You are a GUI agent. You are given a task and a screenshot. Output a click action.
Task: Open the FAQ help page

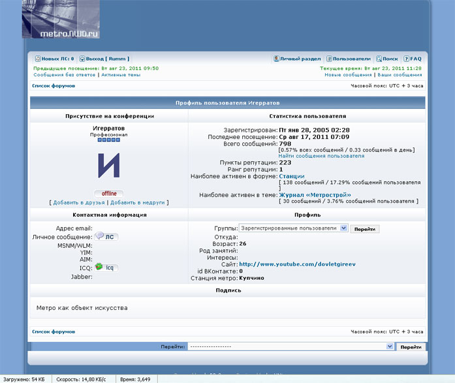407,59
